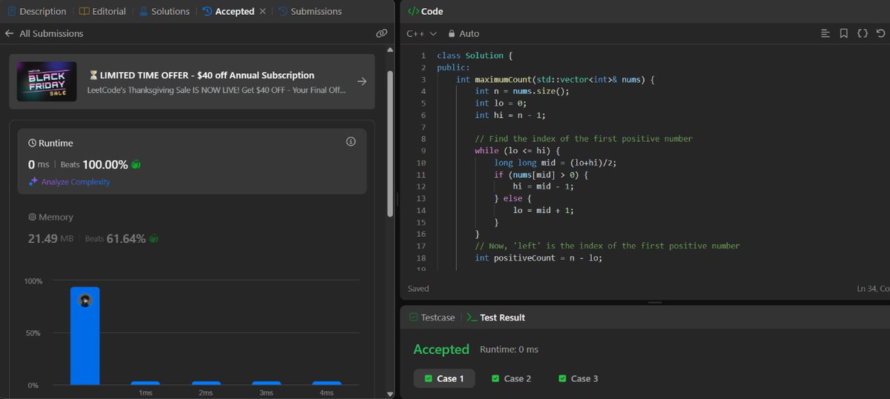Image resolution: width=890 pixels, height=399 pixels.
Task: Click the 2ms distribution bar
Action: coord(205,383)
